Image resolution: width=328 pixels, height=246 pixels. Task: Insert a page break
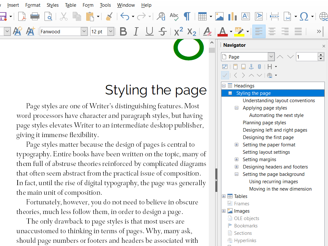pos(274,16)
